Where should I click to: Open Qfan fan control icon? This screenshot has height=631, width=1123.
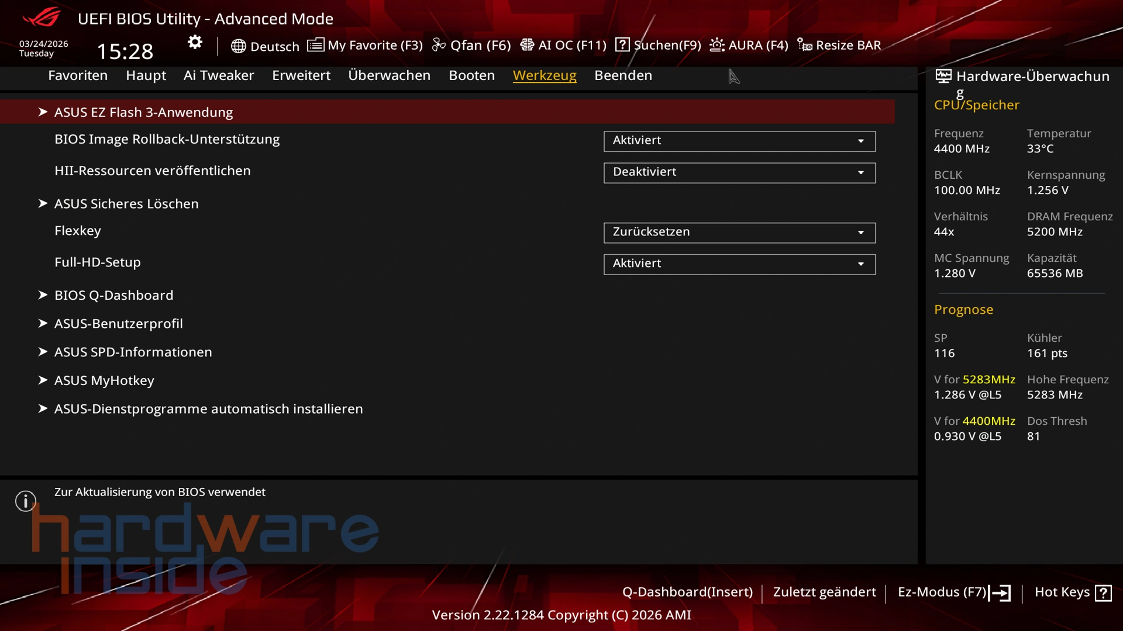coord(439,45)
